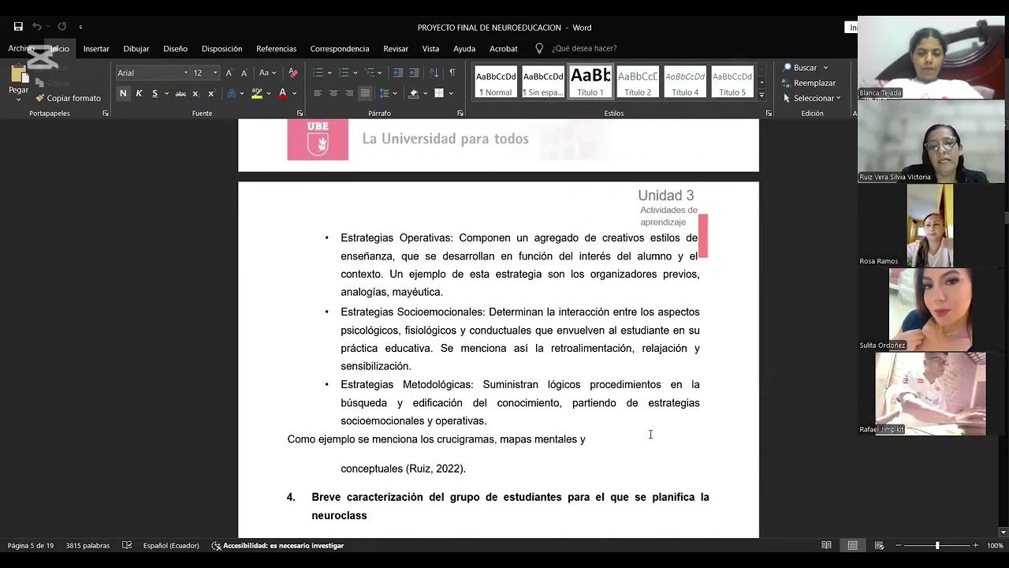This screenshot has height=568, width=1009.
Task: Click the lightbulb '¿Qué desea hacer?' search
Action: (575, 48)
